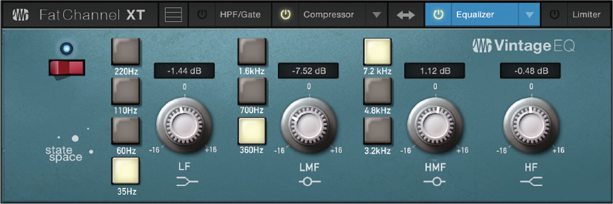613x204 pixels.
Task: Toggle the HPF/Gate power button
Action: click(202, 15)
